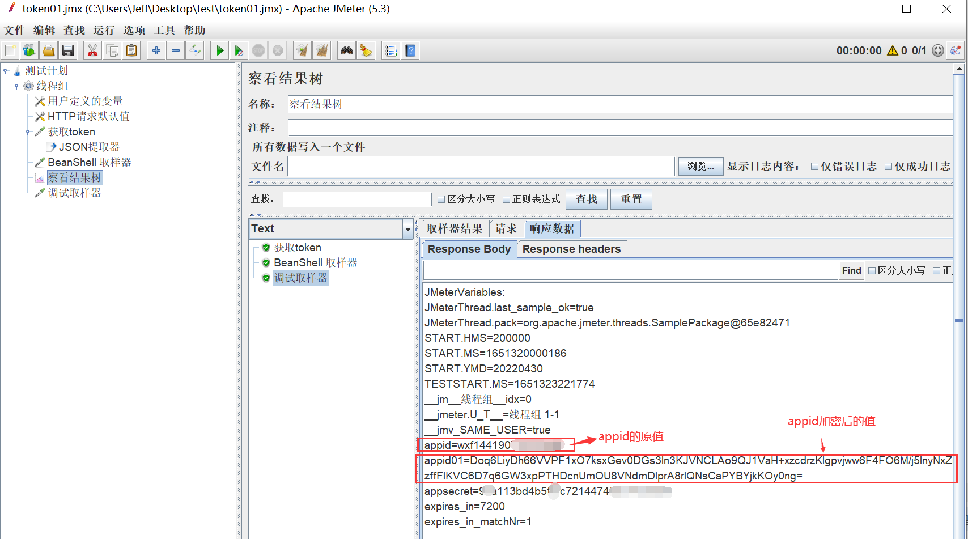Click the Find button in response panel
The image size is (968, 539).
click(851, 271)
